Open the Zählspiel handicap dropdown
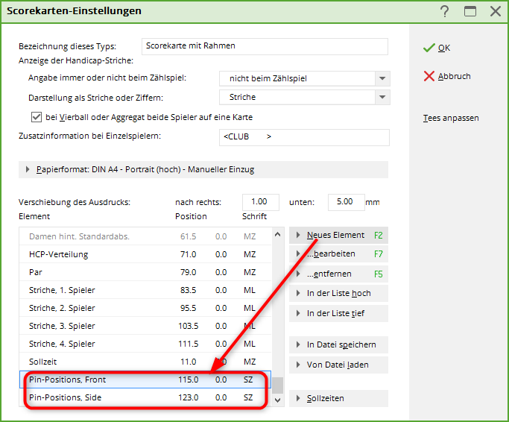Screen dimensions: 509x422 coord(382,78)
